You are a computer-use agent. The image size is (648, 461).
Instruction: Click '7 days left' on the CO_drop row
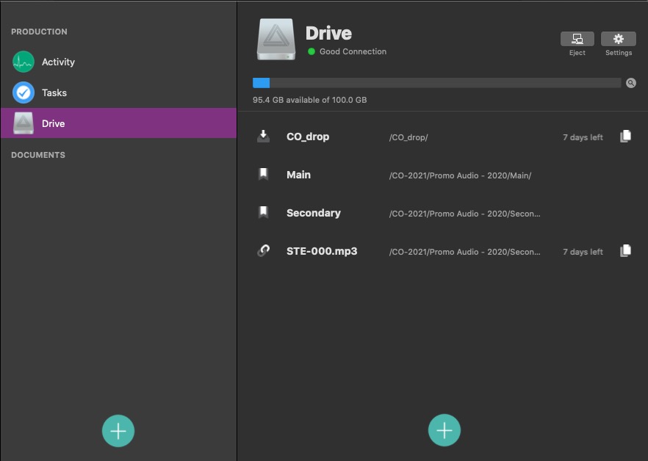[x=583, y=137]
